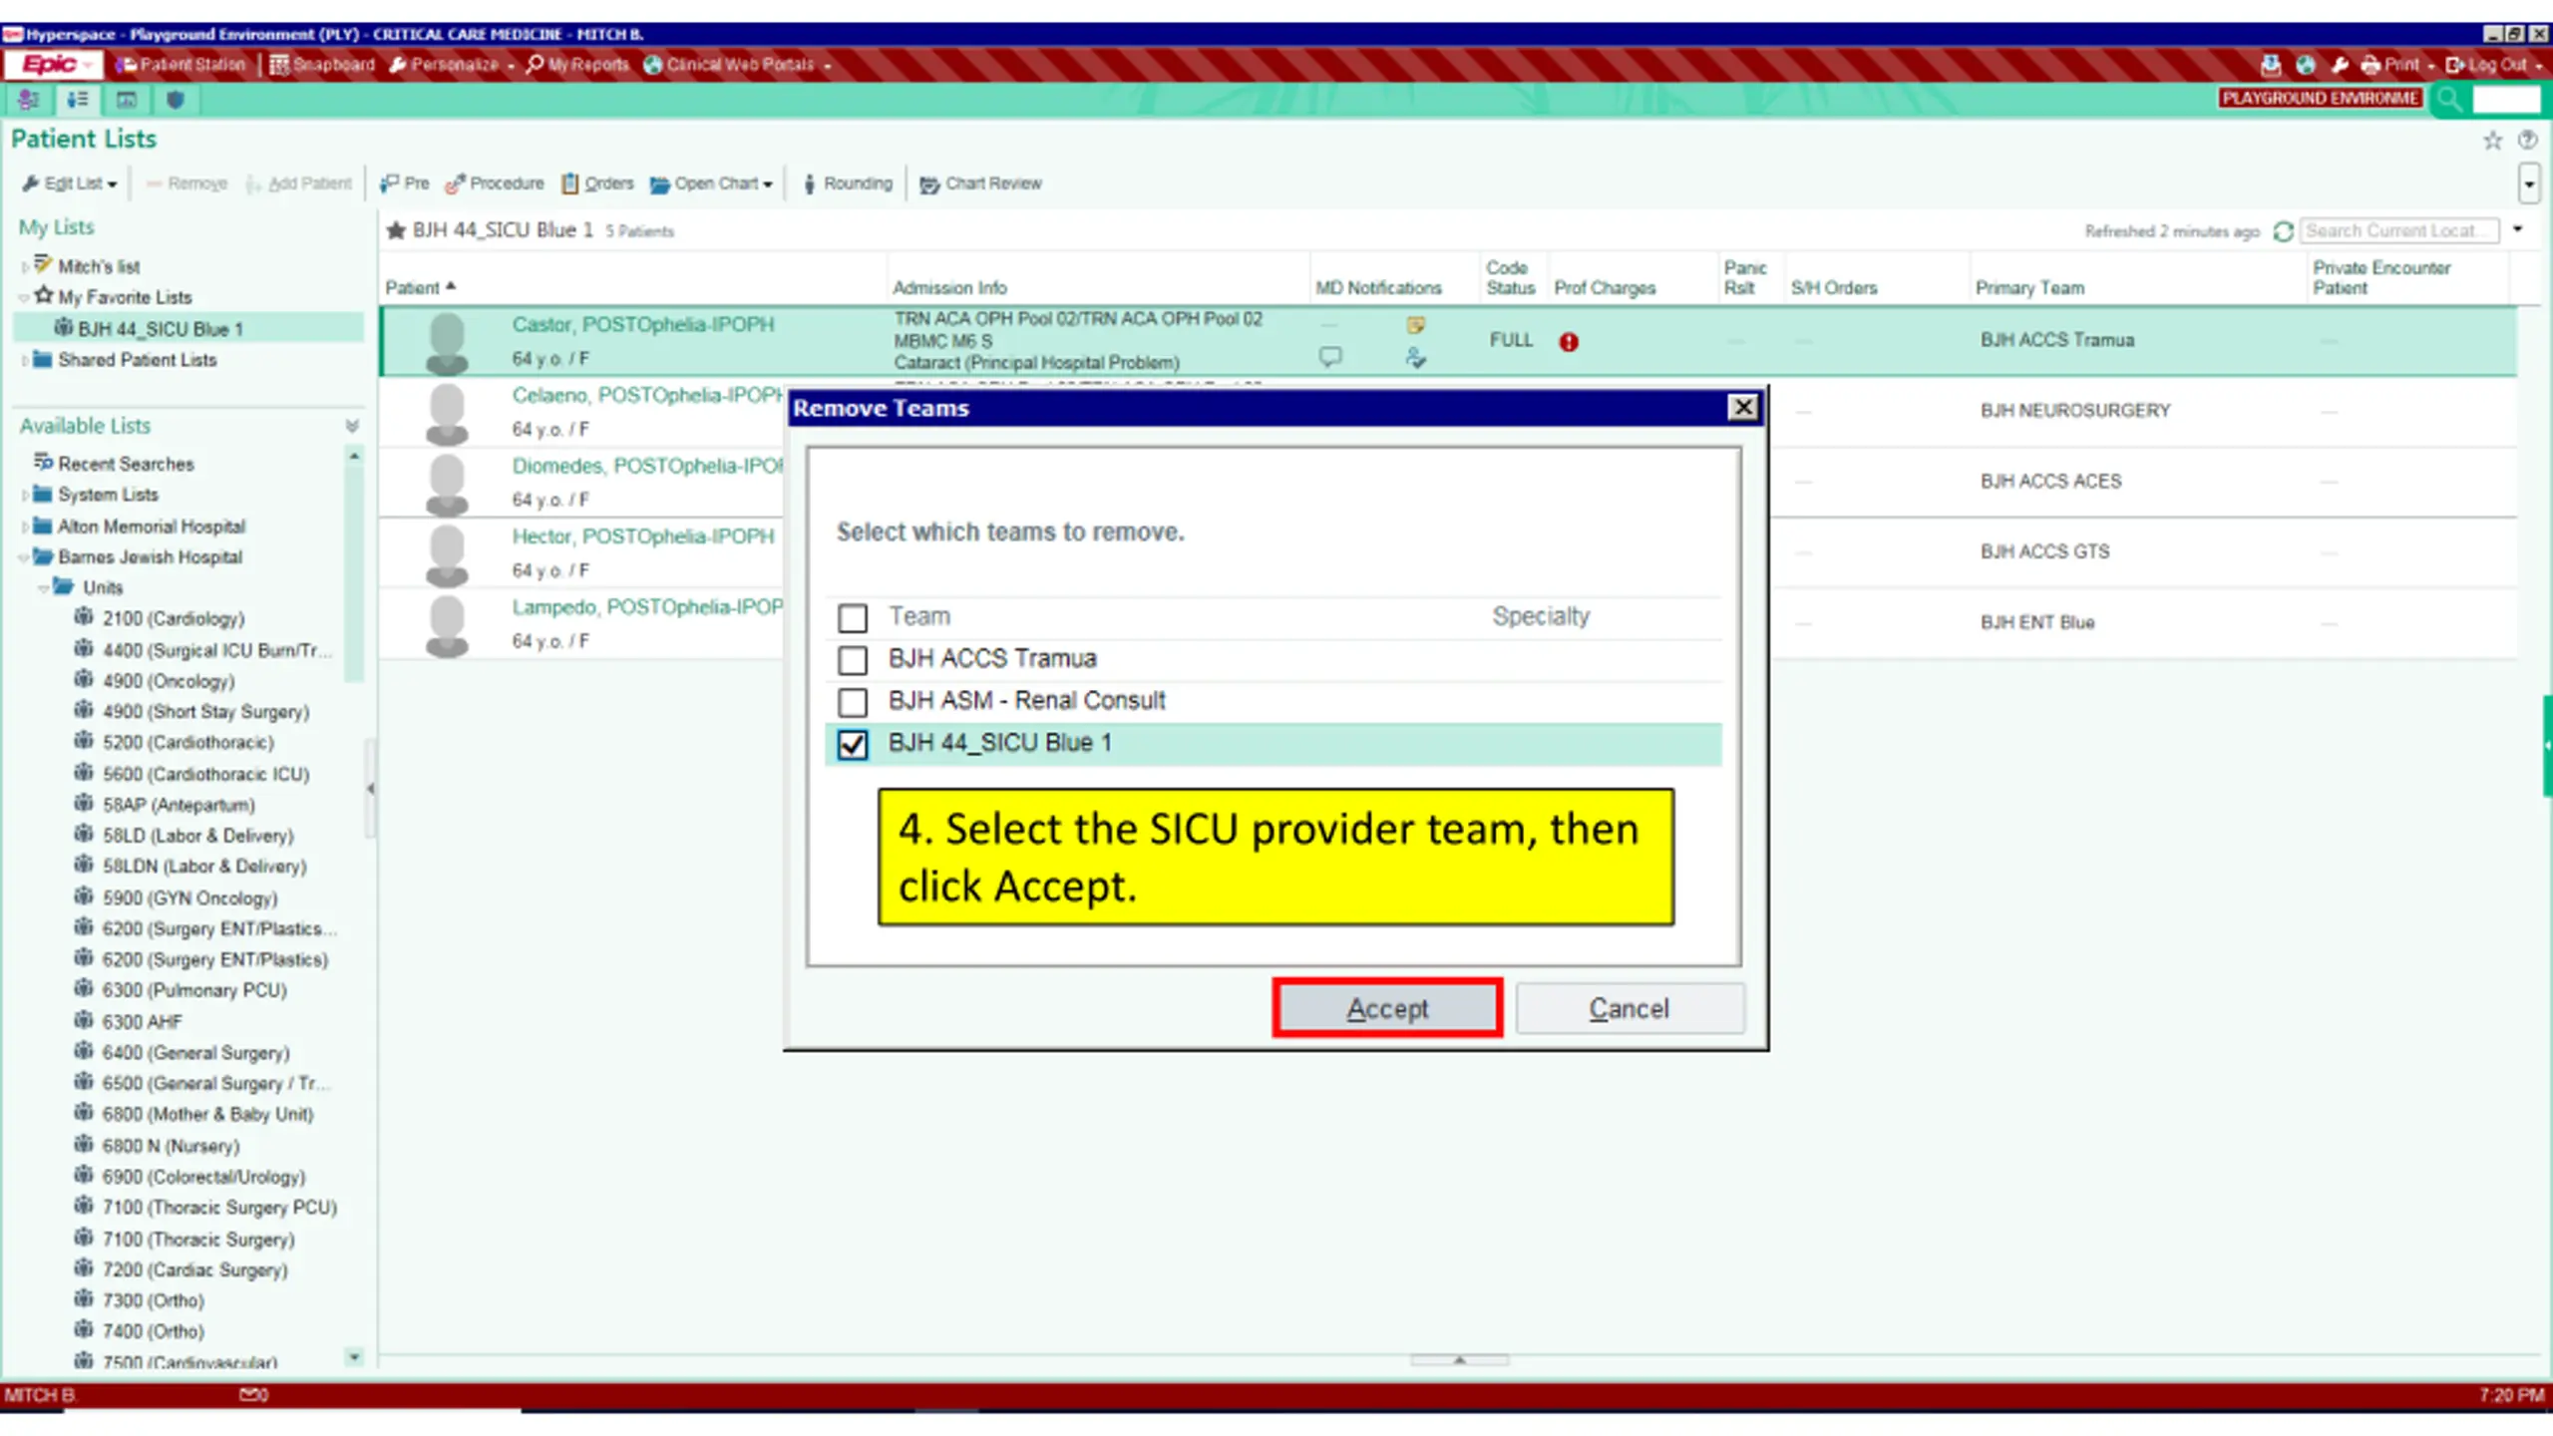This screenshot has height=1436, width=2553.
Task: Click the star favorite icon beside Patient Lists
Action: tap(2492, 141)
